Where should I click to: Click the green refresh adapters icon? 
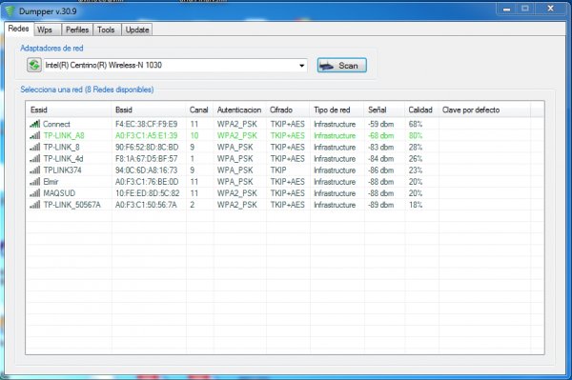point(34,66)
